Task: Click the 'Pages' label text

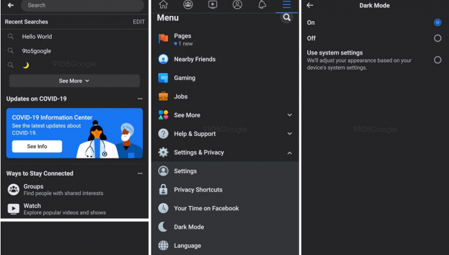Action: 182,36
